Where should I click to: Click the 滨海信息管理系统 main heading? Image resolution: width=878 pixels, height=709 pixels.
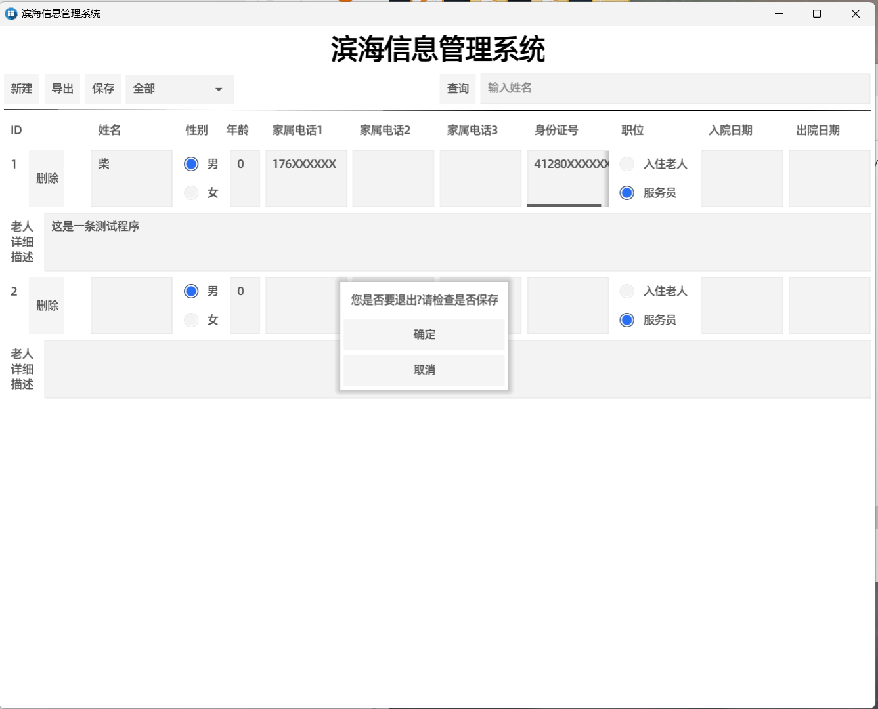(x=438, y=49)
